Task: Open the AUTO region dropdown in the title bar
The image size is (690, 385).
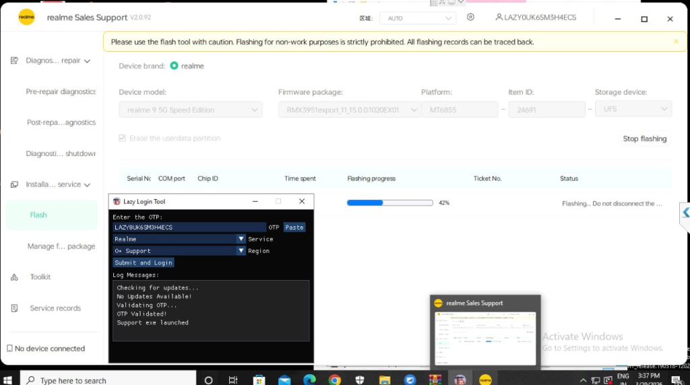Action: [x=418, y=18]
